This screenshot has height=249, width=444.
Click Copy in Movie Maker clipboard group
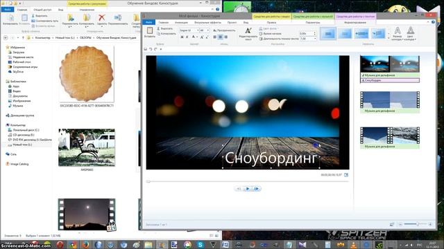pos(166,34)
